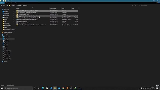Open 3D Objects under This PC
160x90 pixels.
pyautogui.click(x=7, y=37)
